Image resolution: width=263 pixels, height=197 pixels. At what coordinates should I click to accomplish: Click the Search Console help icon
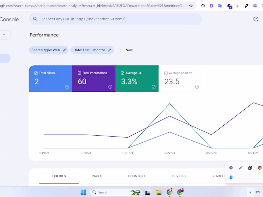click(x=256, y=19)
